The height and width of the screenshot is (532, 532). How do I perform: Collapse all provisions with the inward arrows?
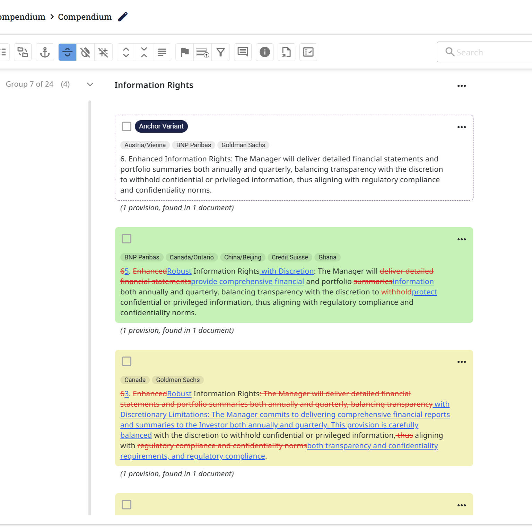[144, 52]
